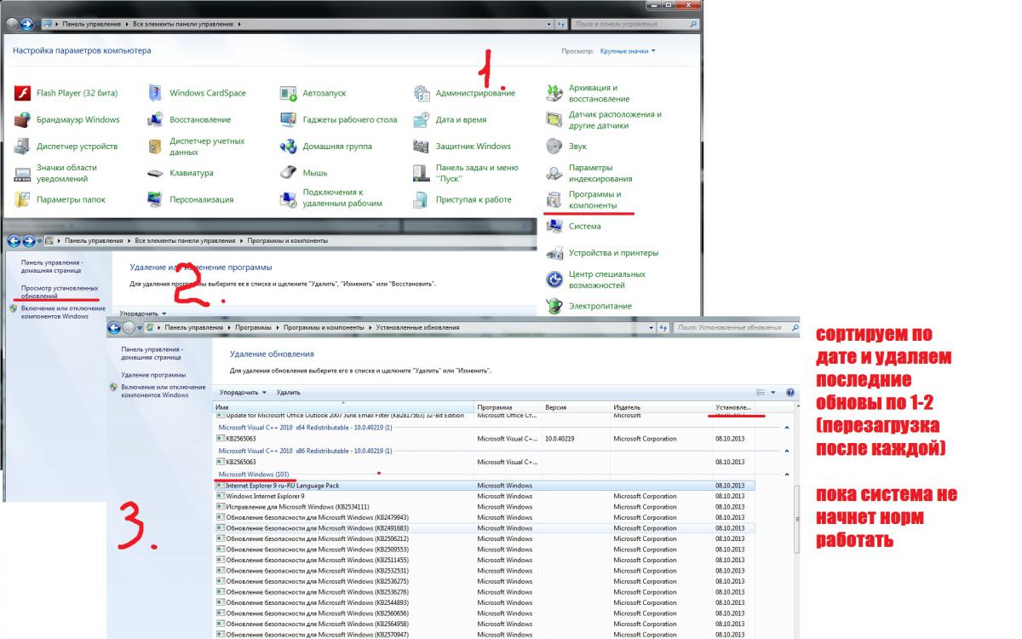Go back in the Установленные обновления window

point(114,327)
